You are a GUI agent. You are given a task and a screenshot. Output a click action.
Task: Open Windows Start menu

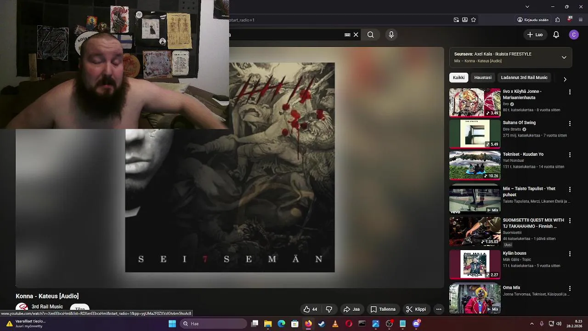[172, 324]
